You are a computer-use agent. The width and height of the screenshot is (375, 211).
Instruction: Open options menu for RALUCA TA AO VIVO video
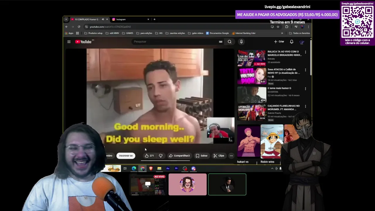(305, 52)
